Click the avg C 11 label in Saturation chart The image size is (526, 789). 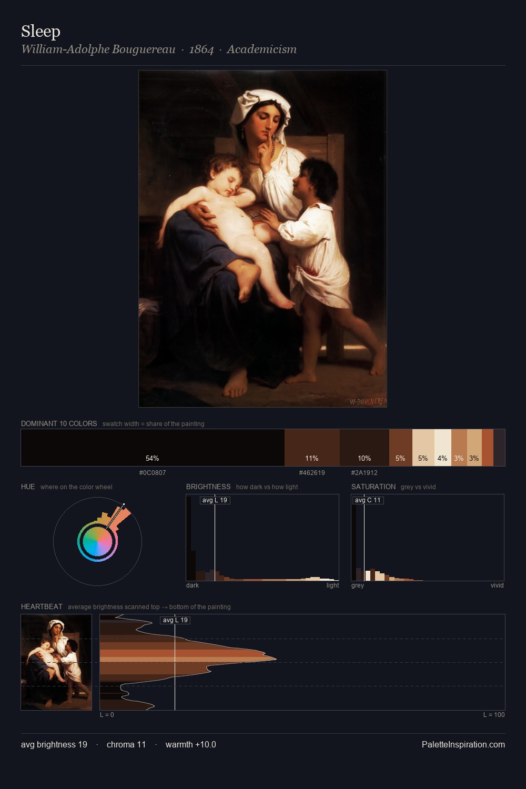coord(368,500)
